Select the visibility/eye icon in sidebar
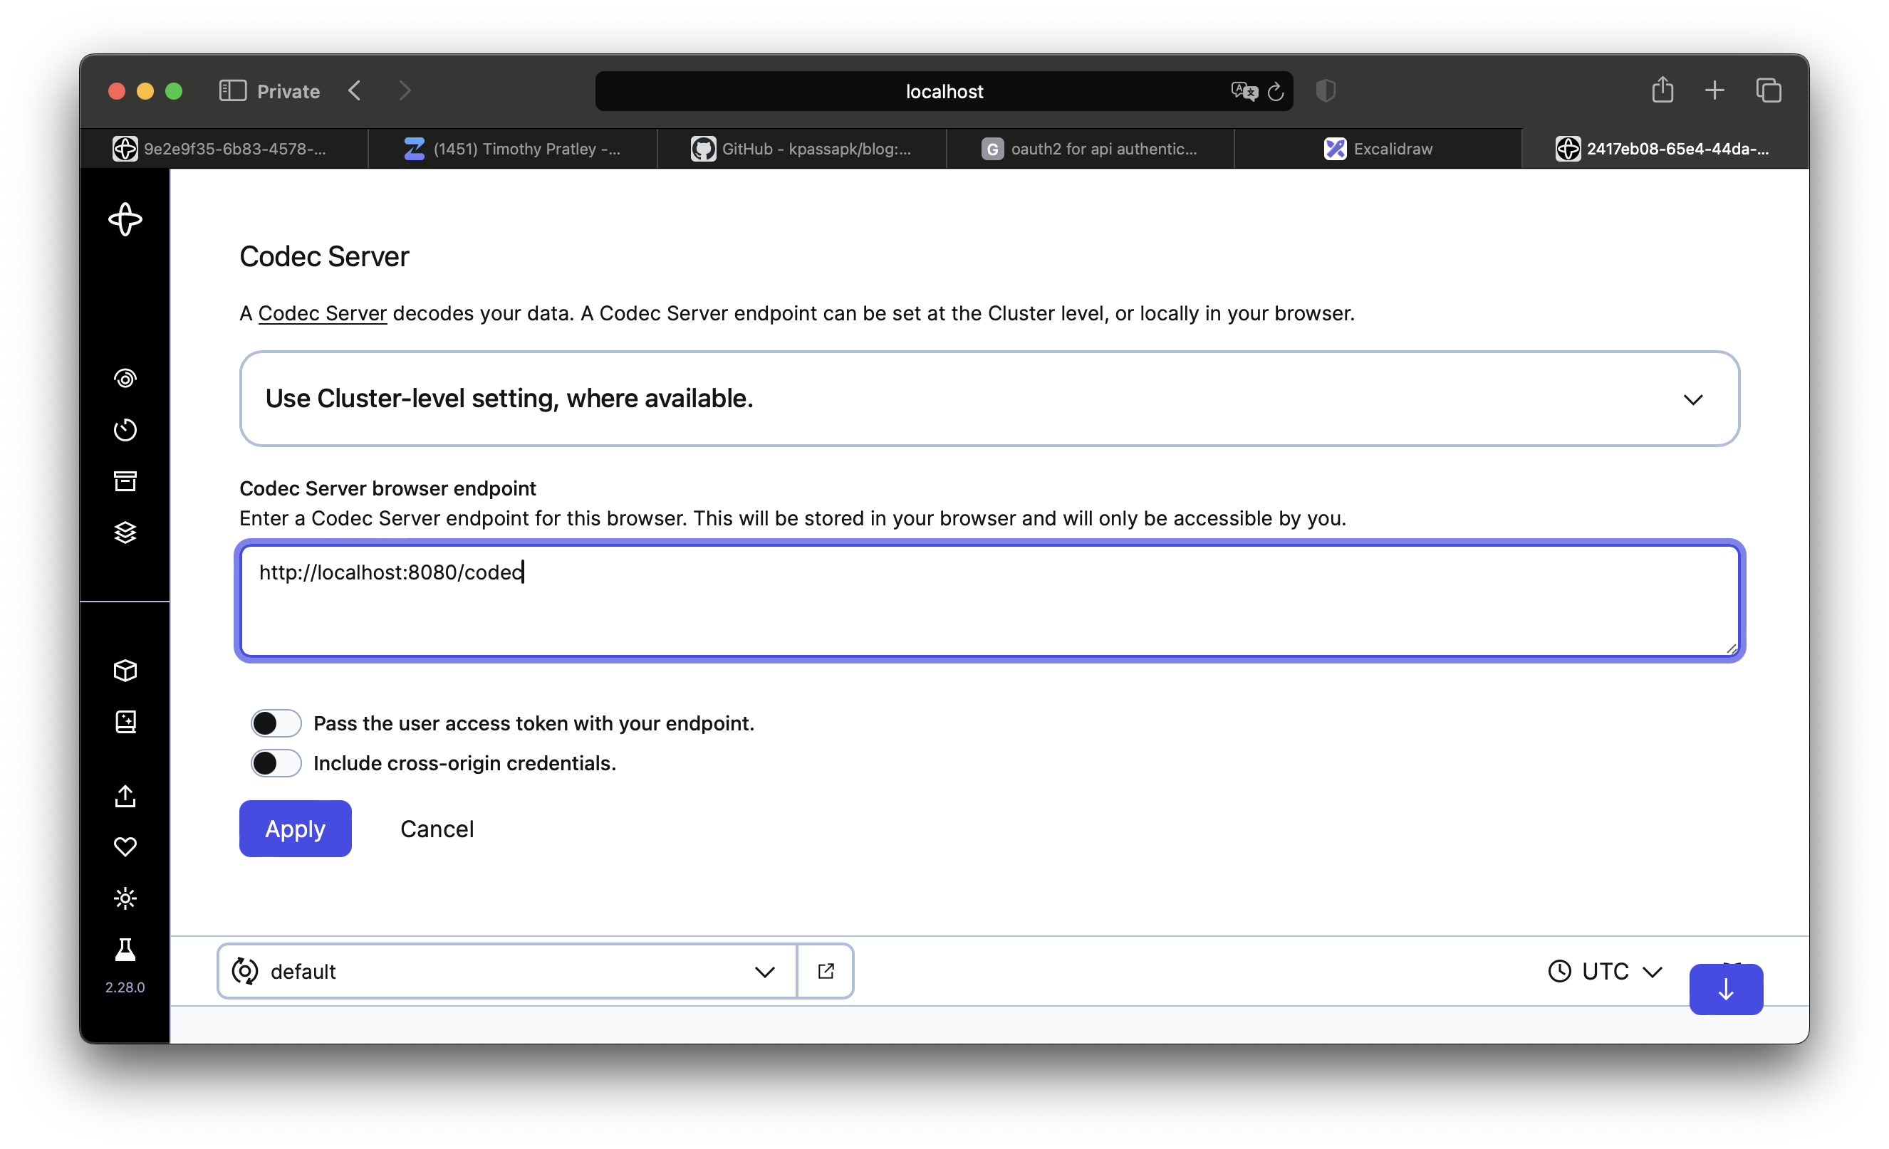Viewport: 1889px width, 1149px height. pos(125,377)
